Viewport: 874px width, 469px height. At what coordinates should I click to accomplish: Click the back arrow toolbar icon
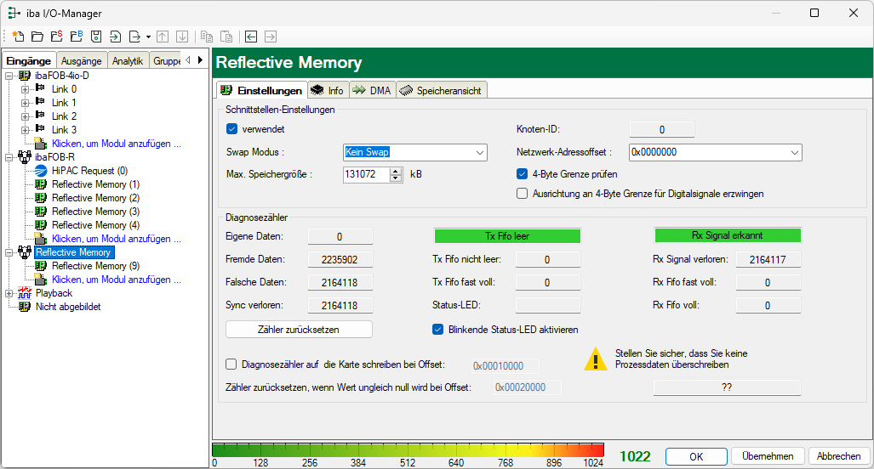[x=251, y=37]
